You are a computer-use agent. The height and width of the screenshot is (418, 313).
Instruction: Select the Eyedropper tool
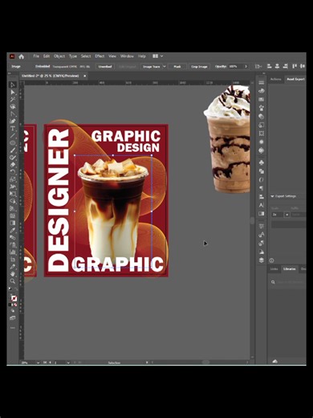(13, 230)
